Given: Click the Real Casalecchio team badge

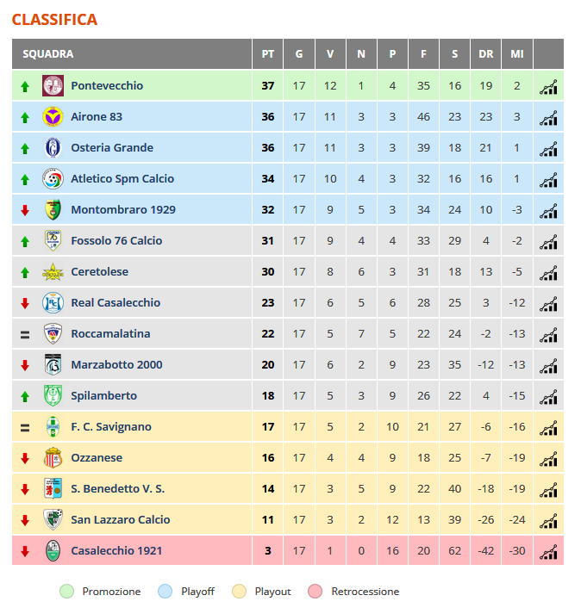Looking at the screenshot, I should [53, 302].
